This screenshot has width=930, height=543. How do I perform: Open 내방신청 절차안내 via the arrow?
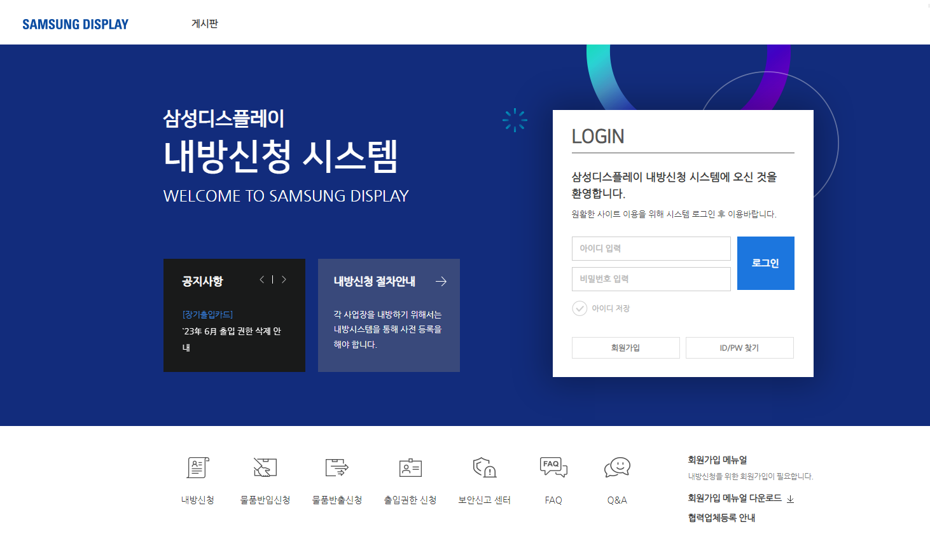coord(441,280)
